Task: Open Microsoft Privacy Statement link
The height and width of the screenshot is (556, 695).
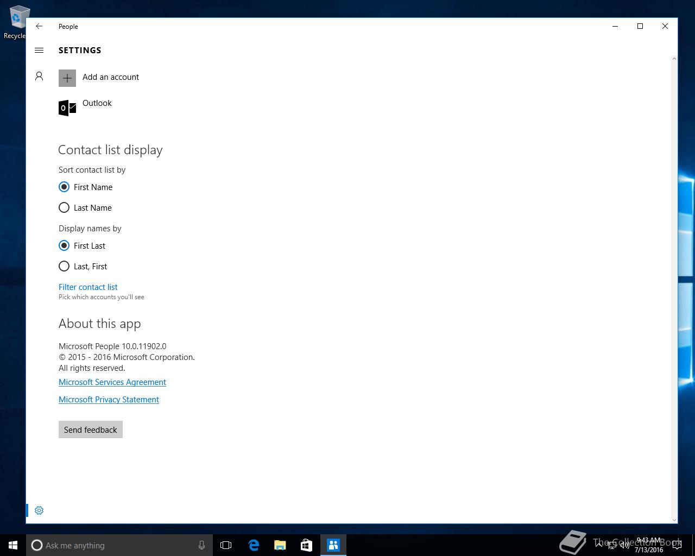Action: 109,400
